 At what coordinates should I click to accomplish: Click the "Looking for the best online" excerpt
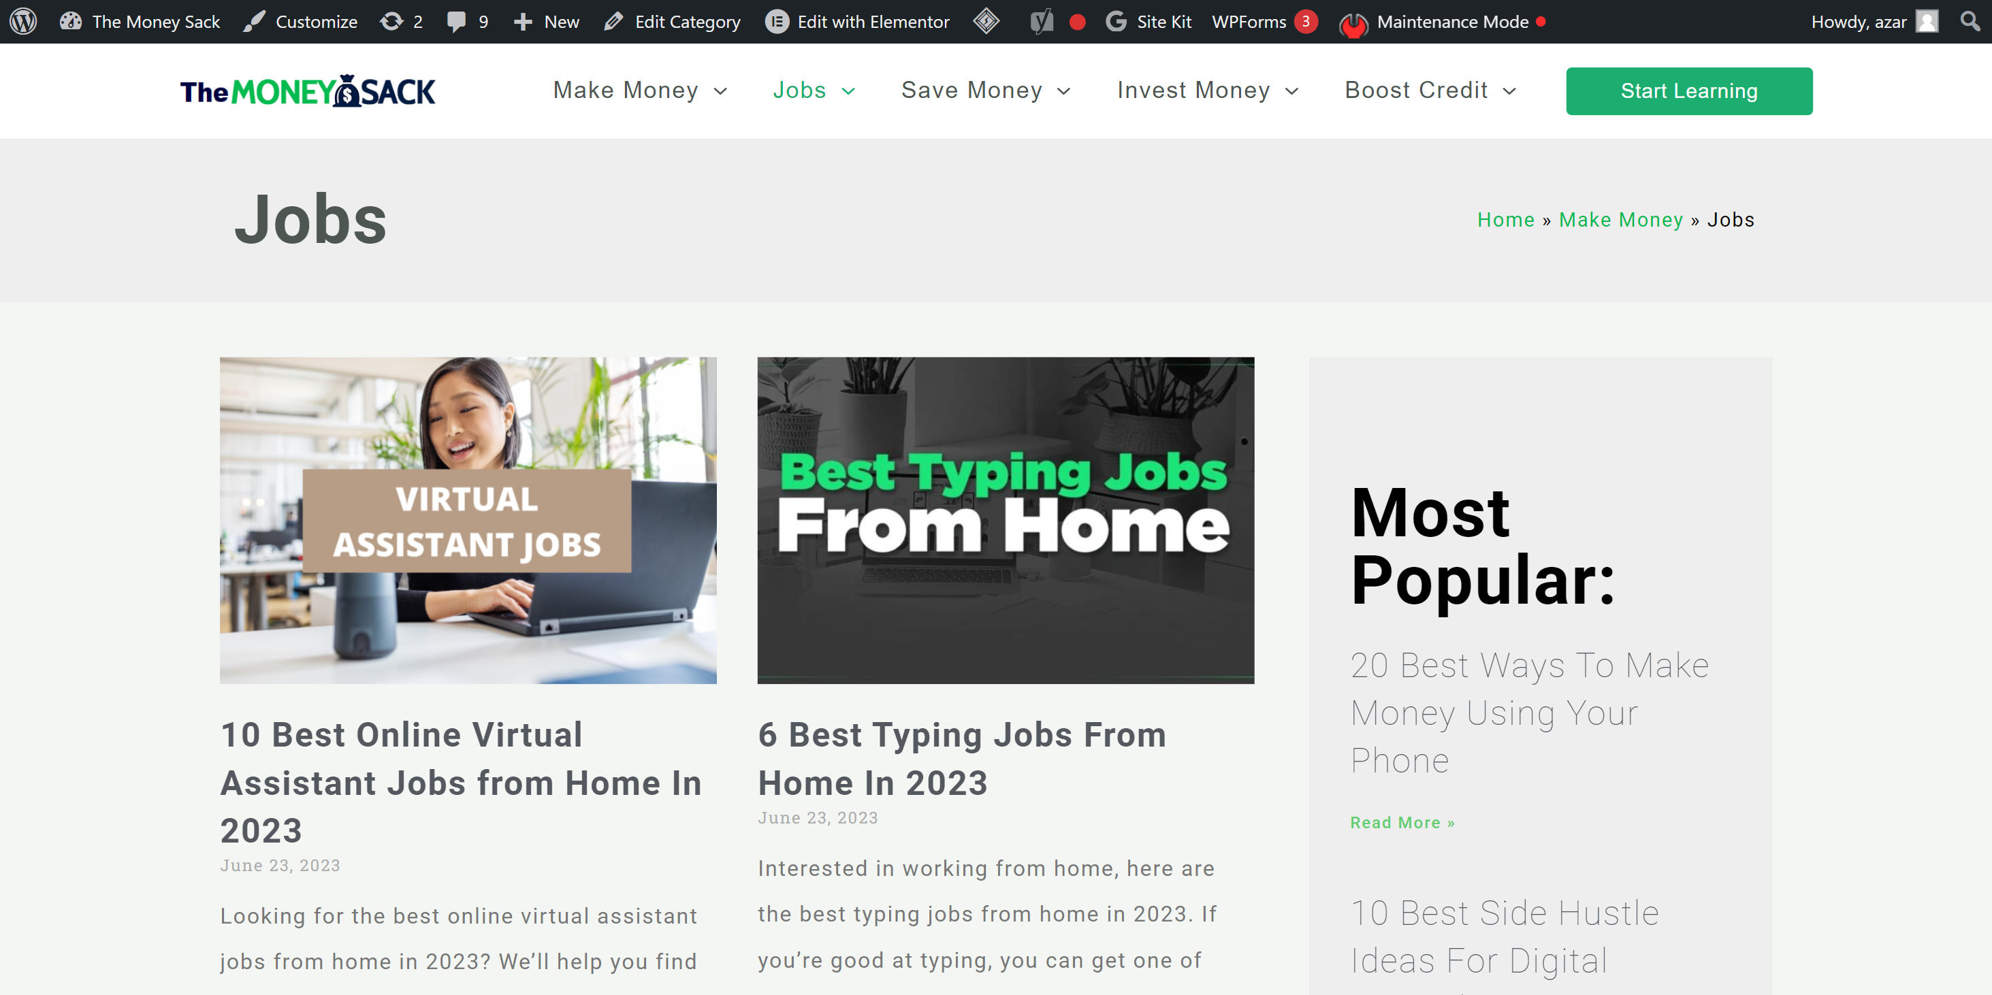457,939
